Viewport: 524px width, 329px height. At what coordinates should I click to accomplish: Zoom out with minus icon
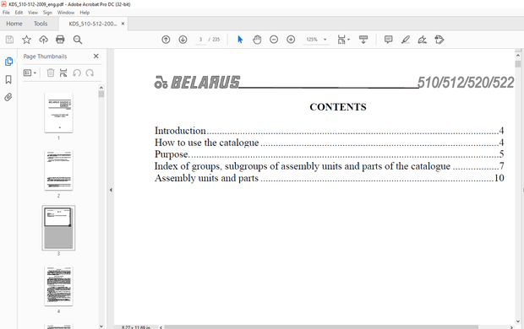click(x=274, y=40)
